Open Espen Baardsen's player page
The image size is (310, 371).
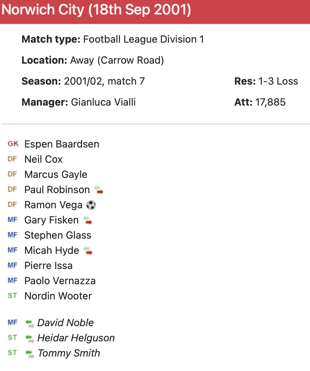pyautogui.click(x=62, y=144)
